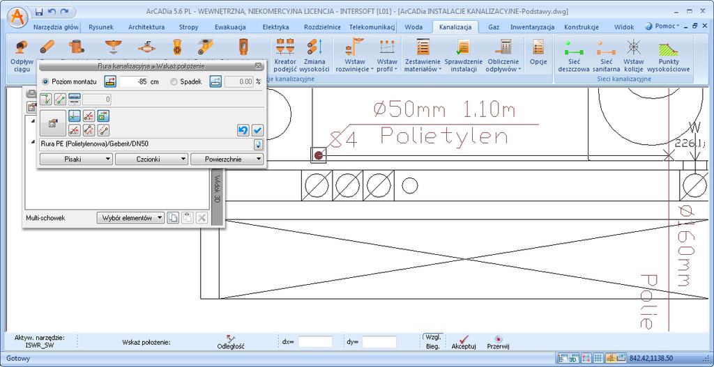The width and height of the screenshot is (714, 367).
Task: Toggle green polyline drawing mode
Action: (x=45, y=99)
